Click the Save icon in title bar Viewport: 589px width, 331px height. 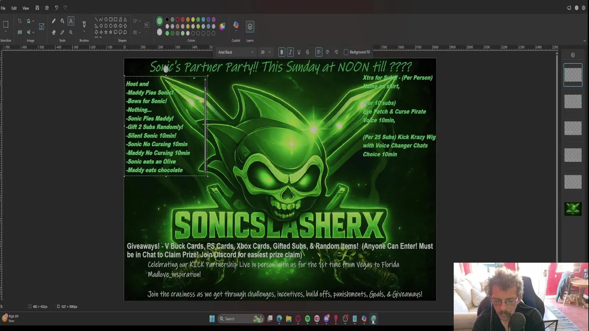click(x=37, y=8)
